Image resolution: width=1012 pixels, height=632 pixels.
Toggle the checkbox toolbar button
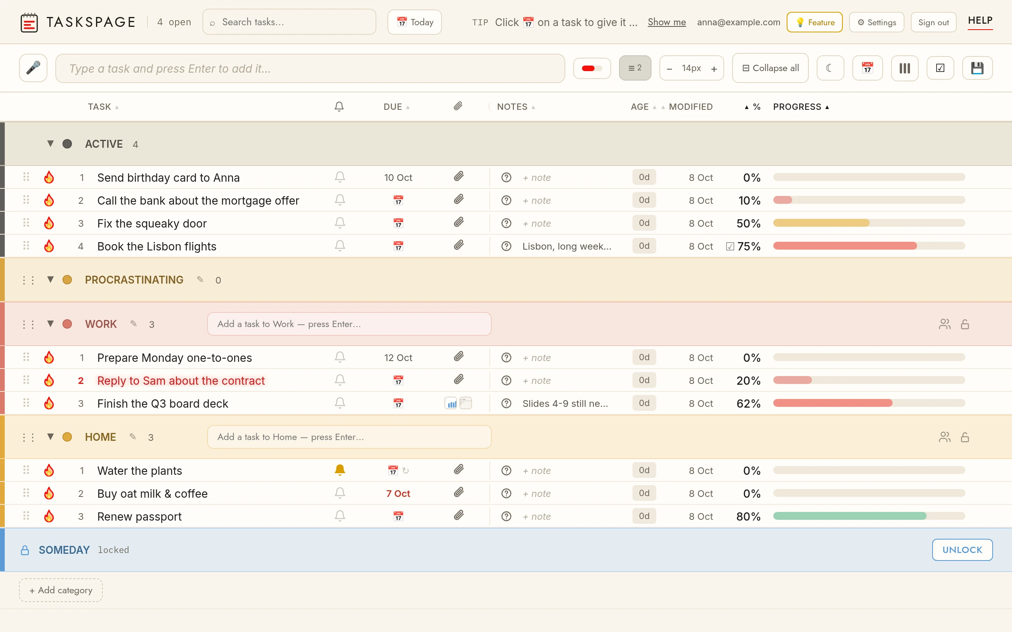point(940,68)
